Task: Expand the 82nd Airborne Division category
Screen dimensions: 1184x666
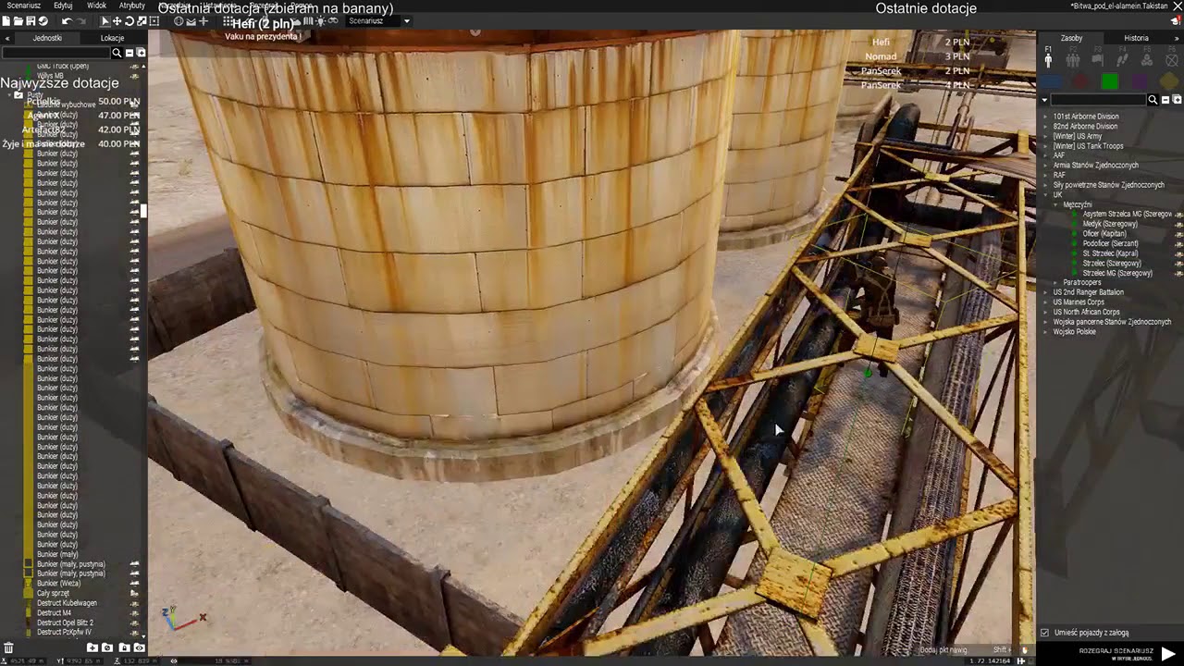Action: (x=1045, y=127)
